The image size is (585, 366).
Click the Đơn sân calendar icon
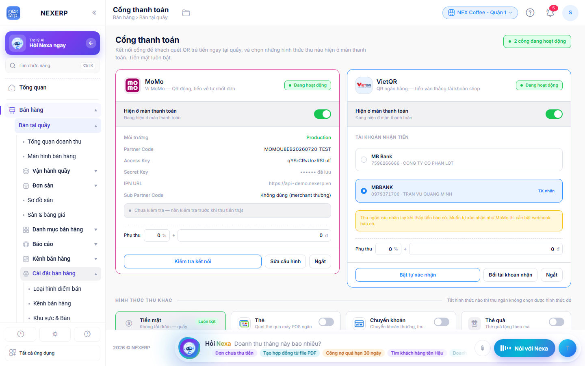pyautogui.click(x=26, y=186)
